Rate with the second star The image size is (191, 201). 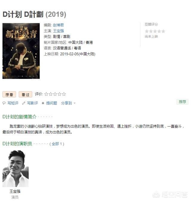tap(51, 94)
